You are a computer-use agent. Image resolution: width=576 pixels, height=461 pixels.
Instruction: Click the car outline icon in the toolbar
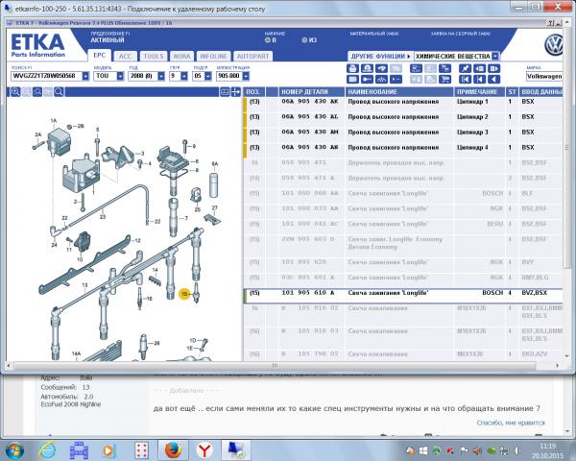point(381,79)
